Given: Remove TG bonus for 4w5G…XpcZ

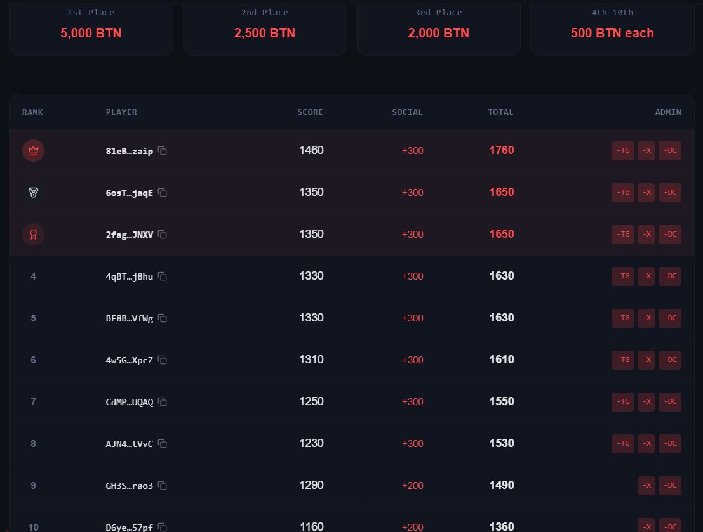Looking at the screenshot, I should tap(623, 360).
